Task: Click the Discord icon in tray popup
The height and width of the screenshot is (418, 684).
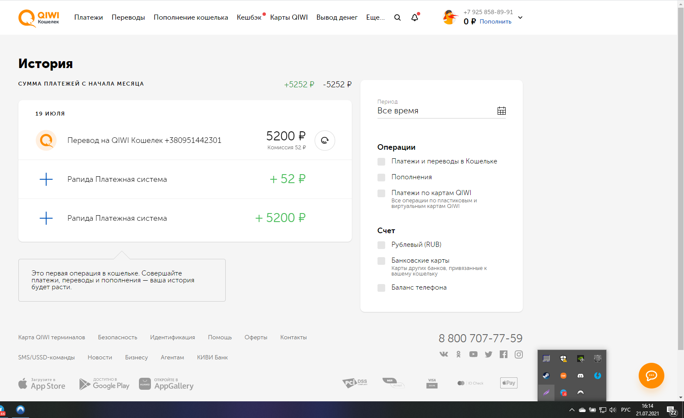Action: (581, 376)
